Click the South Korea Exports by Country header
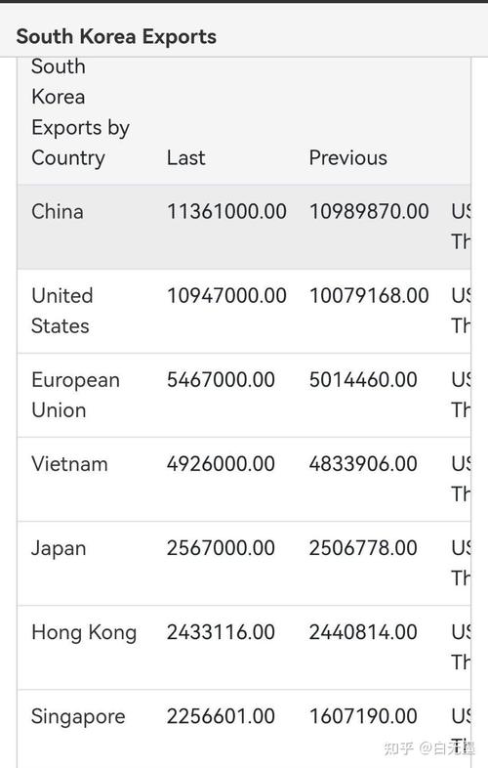The height and width of the screenshot is (768, 488). pyautogui.click(x=80, y=112)
